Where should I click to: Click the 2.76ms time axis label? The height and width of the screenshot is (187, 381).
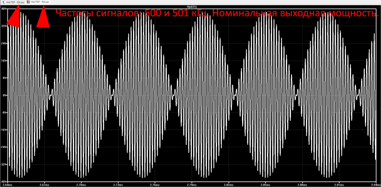click(155, 185)
